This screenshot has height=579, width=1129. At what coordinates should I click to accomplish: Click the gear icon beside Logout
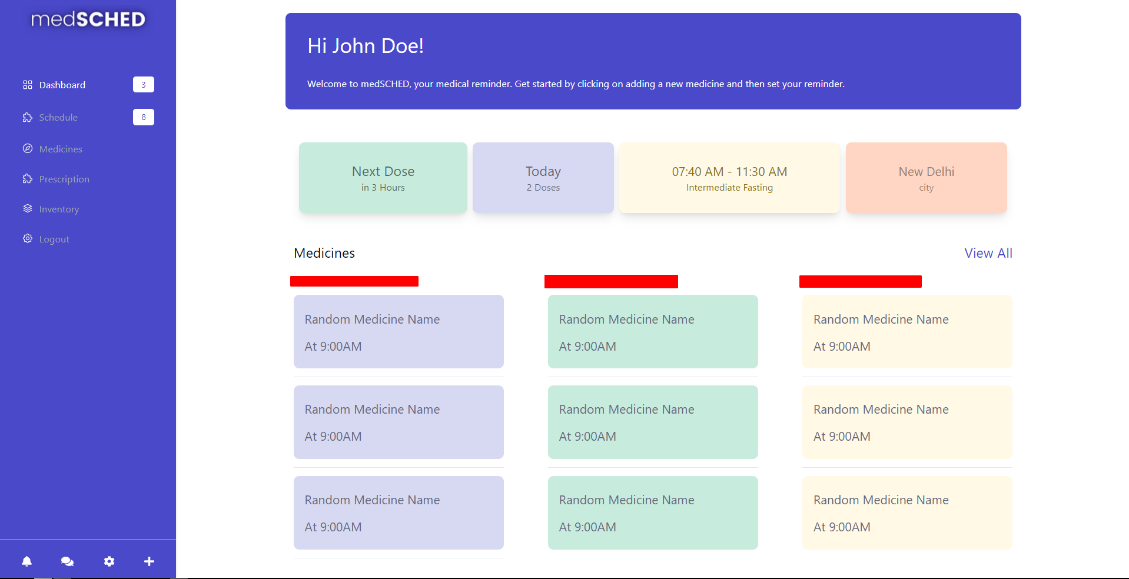28,238
